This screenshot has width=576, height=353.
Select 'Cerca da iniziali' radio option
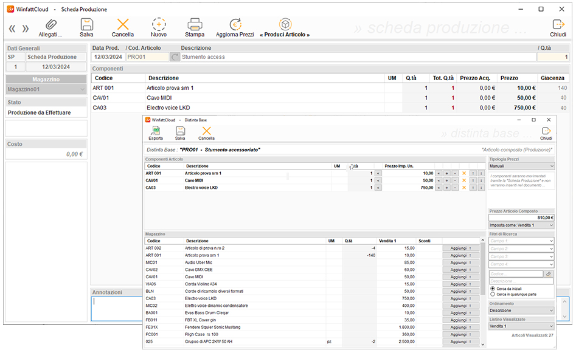(x=493, y=289)
